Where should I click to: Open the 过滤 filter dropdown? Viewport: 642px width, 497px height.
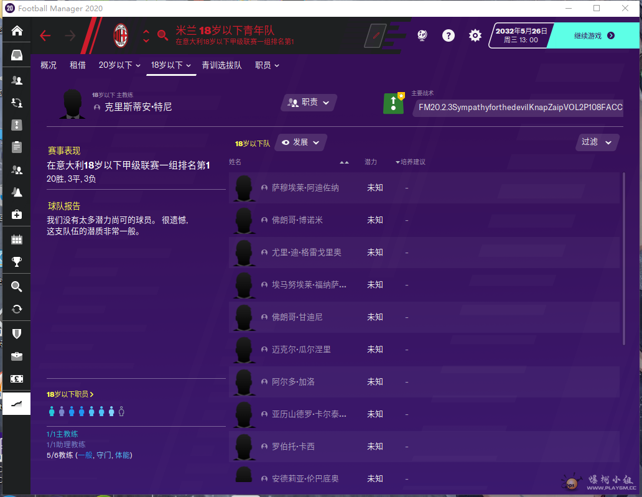(x=597, y=142)
